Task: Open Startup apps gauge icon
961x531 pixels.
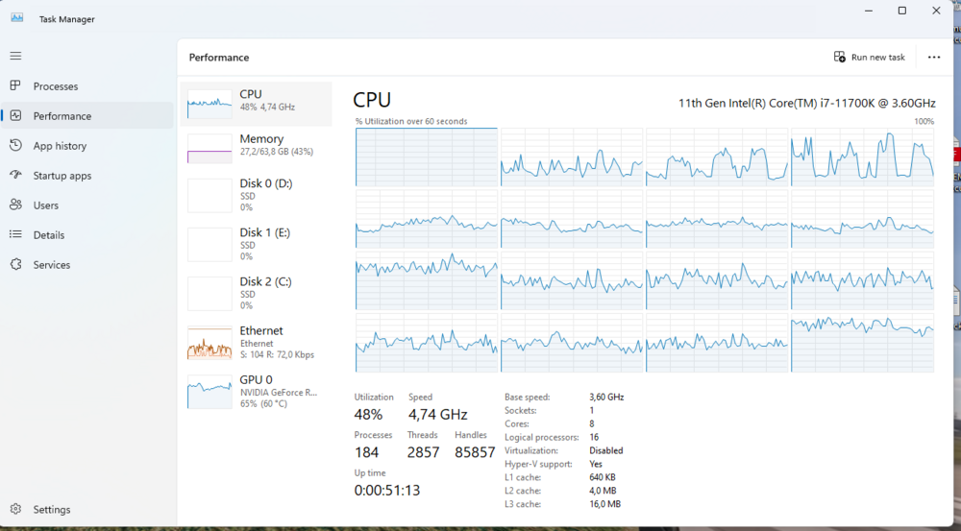Action: (x=16, y=175)
